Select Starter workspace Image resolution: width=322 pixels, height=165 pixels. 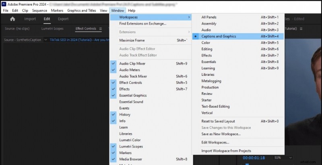coord(238,100)
